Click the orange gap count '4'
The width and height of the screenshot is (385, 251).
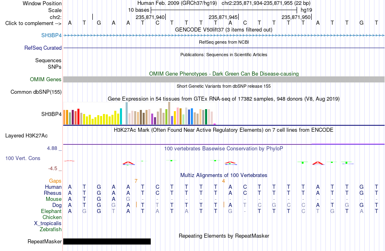223,181
